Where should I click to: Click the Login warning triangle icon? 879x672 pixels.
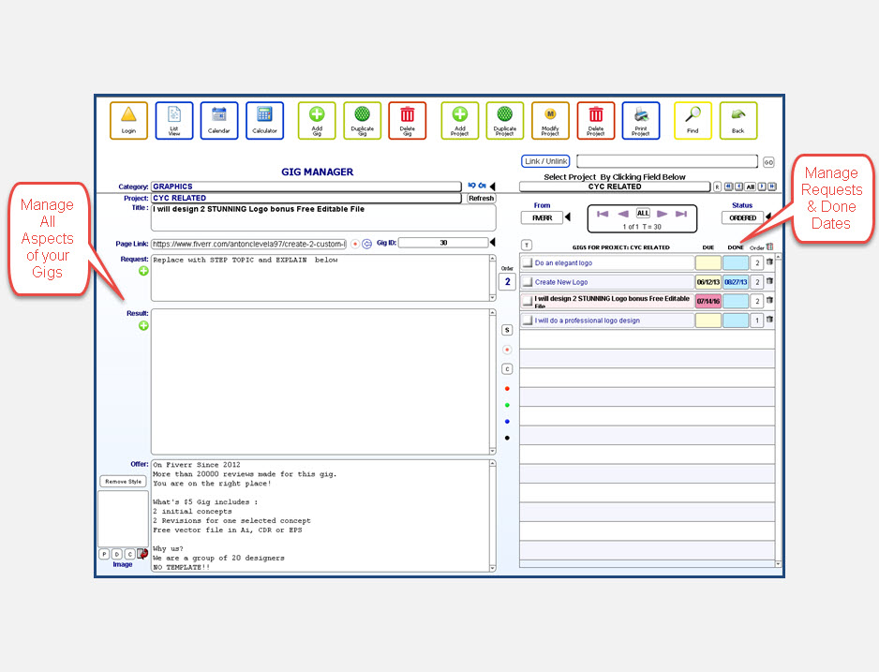point(128,115)
